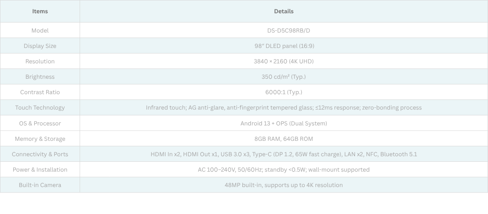Click the HDMI In x2 ports description

click(283, 154)
